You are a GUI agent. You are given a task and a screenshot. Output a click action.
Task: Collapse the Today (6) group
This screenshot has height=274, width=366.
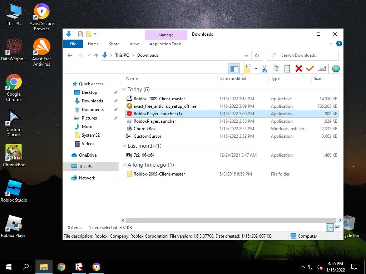124,90
